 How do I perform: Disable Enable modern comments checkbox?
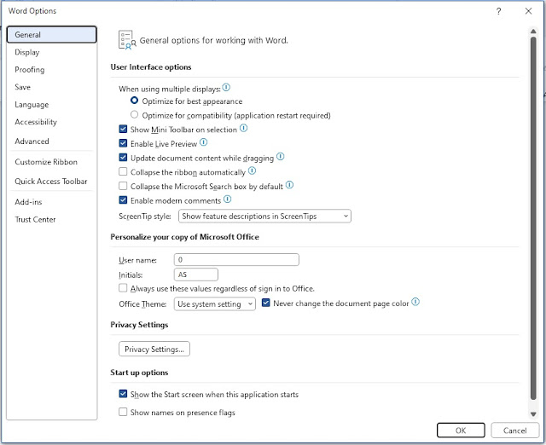click(x=123, y=200)
